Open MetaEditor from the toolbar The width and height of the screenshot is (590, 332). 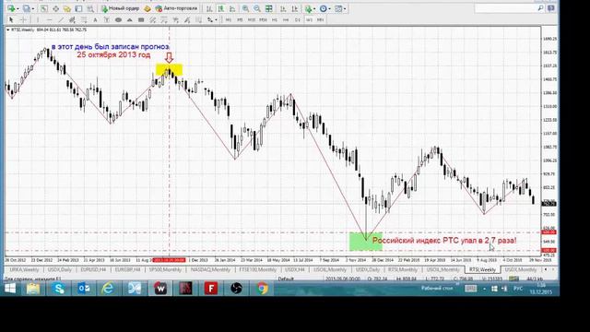[147, 8]
